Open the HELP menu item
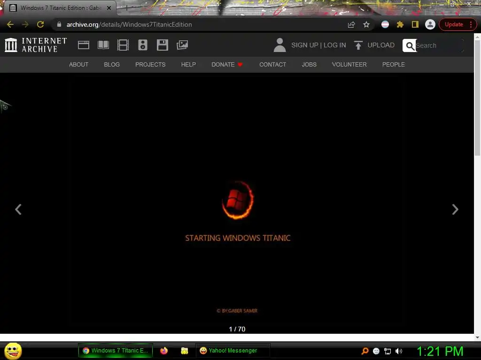Image resolution: width=481 pixels, height=360 pixels. point(188,65)
